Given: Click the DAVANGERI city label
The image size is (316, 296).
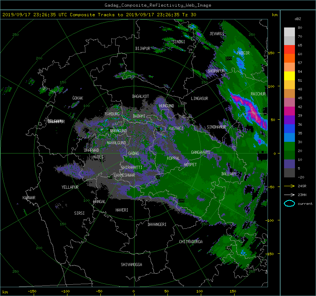Looking at the screenshot, I should 157,225.
